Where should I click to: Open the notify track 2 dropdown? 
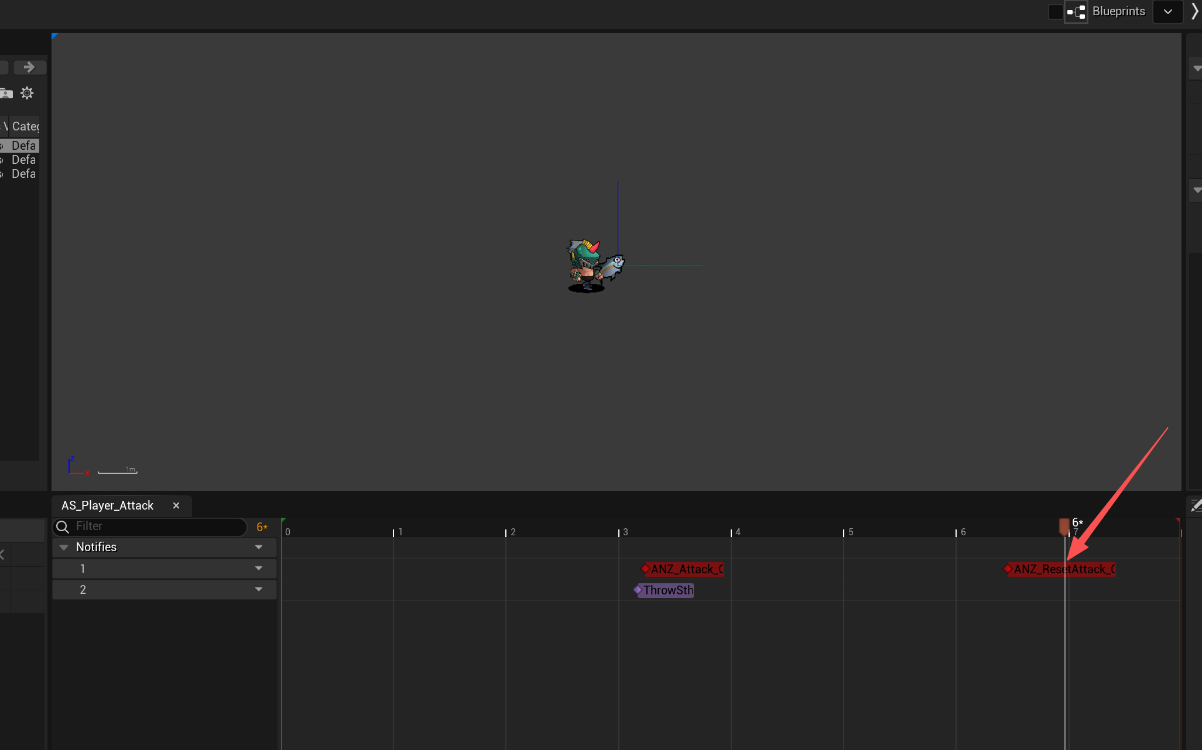(x=259, y=589)
